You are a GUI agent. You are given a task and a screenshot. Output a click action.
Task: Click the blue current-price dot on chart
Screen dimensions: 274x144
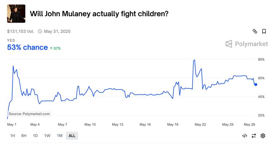(256, 84)
